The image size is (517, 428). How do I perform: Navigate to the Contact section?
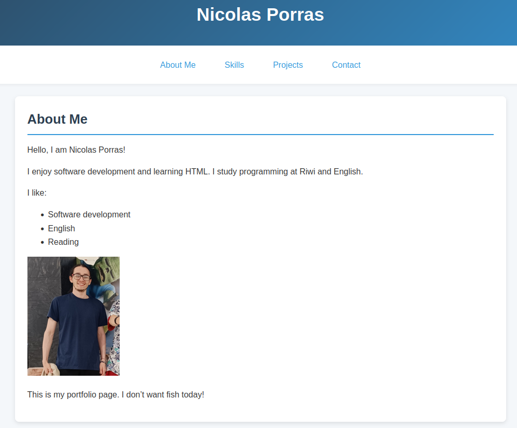point(346,65)
